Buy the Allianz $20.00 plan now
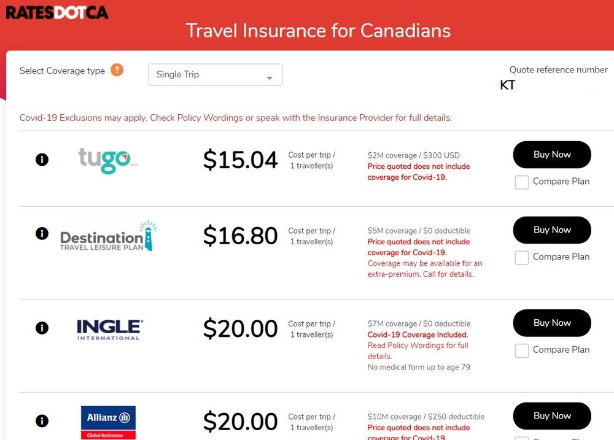The width and height of the screenshot is (614, 440). [x=552, y=415]
